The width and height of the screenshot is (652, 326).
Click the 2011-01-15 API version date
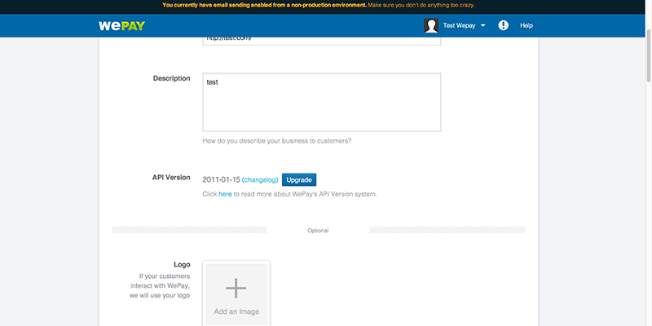click(x=221, y=179)
